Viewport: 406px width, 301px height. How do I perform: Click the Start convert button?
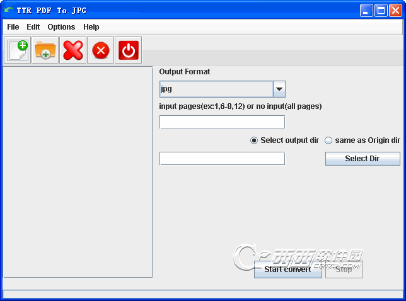288,270
